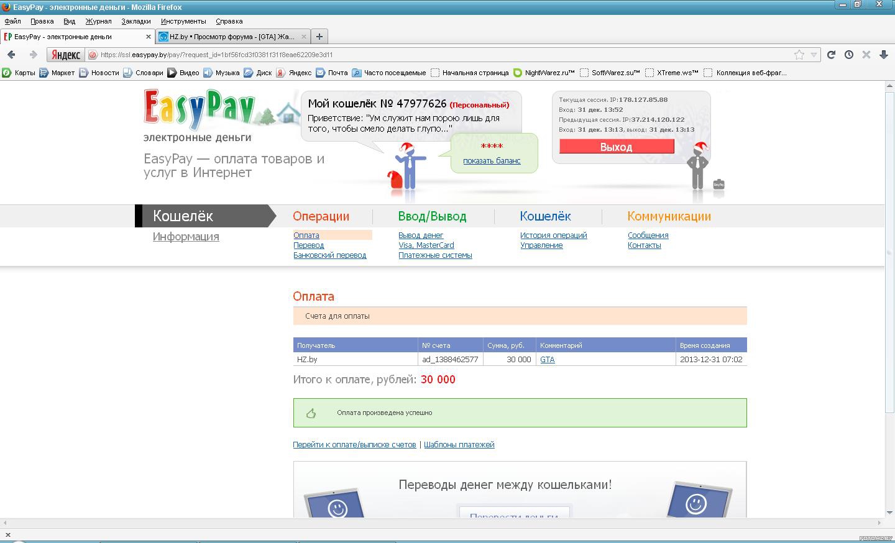The image size is (895, 543).
Task: Close the bottom add-on bar
Action: click(x=7, y=534)
